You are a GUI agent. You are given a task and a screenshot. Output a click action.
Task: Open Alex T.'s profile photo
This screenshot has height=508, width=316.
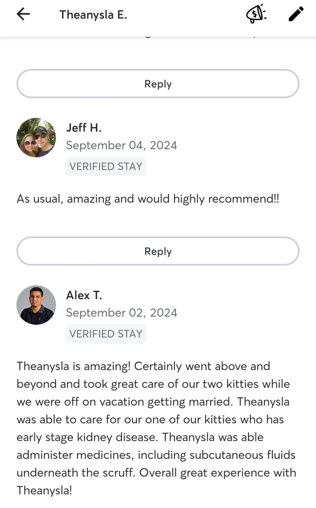pyautogui.click(x=36, y=305)
